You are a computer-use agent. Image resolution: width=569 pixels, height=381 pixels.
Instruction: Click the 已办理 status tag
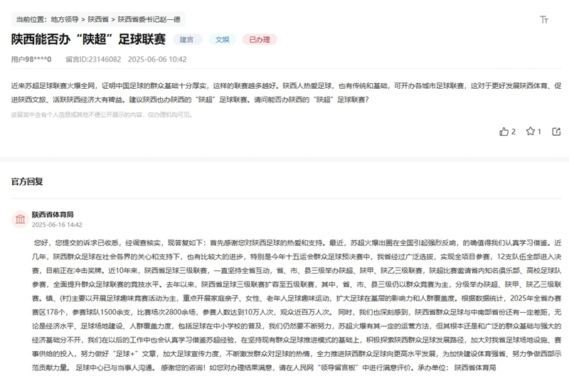260,40
